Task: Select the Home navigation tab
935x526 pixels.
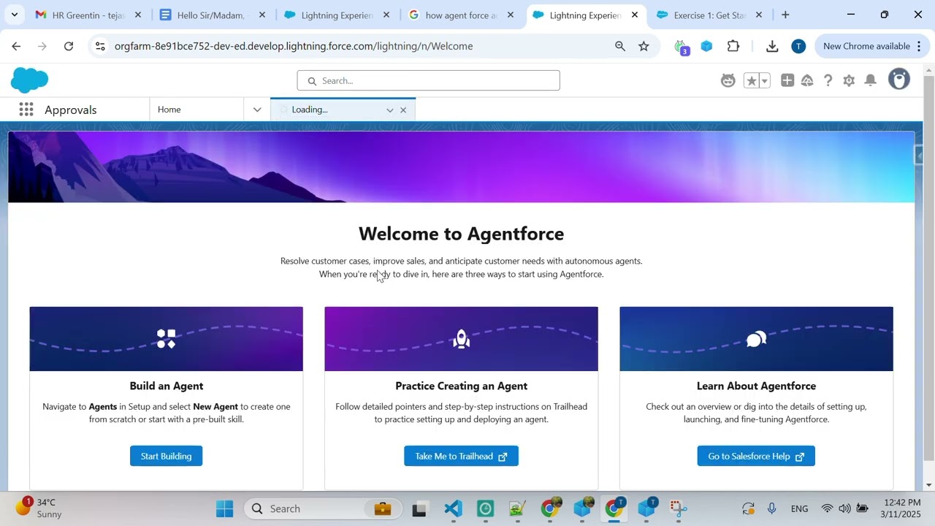Action: pyautogui.click(x=197, y=110)
